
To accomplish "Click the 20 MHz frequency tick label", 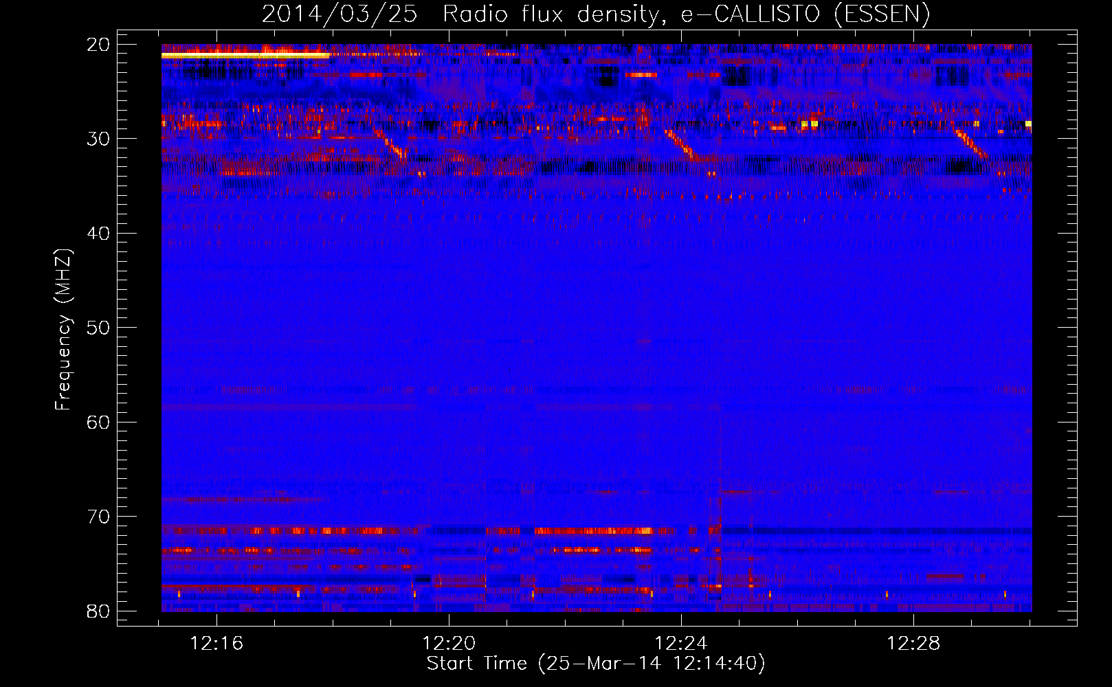I will pyautogui.click(x=98, y=45).
